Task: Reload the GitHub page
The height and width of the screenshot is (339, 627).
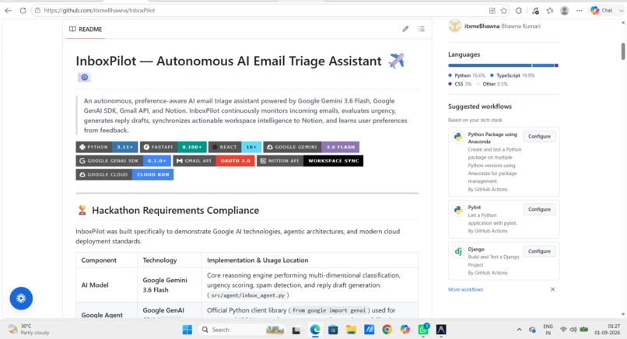Action: [23, 10]
